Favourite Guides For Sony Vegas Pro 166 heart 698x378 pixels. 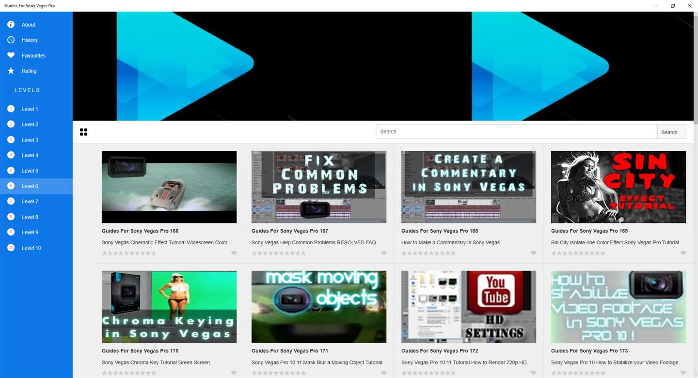pos(234,253)
